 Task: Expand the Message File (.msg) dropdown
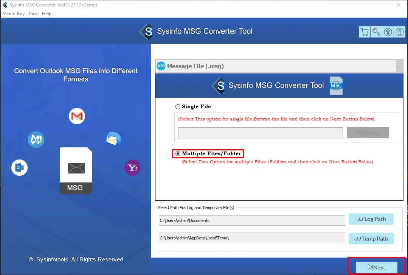click(399, 66)
